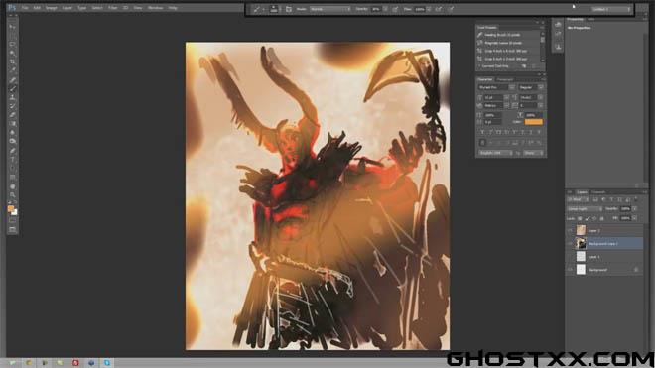Screen dimensions: 655x368
Task: Select the Blur tool
Action: point(13,132)
